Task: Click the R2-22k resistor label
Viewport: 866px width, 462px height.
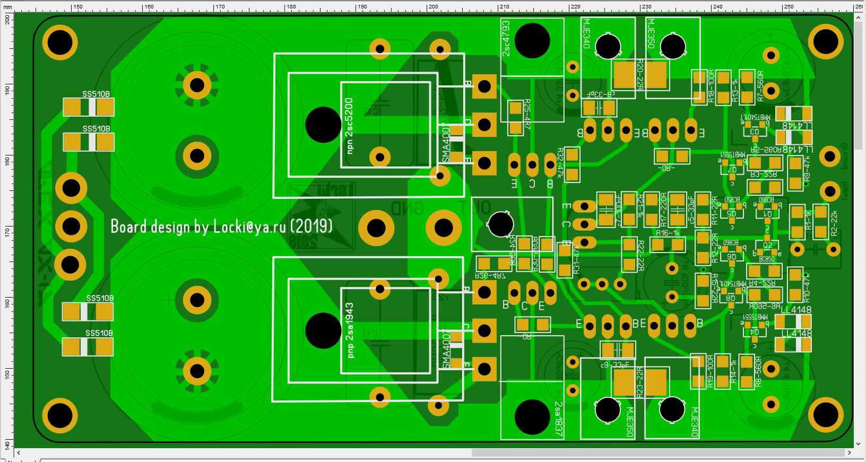Action: [834, 223]
